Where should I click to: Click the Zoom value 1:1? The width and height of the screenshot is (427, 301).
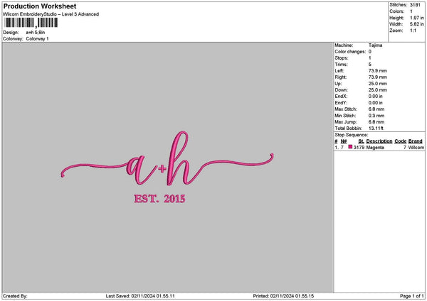click(413, 31)
